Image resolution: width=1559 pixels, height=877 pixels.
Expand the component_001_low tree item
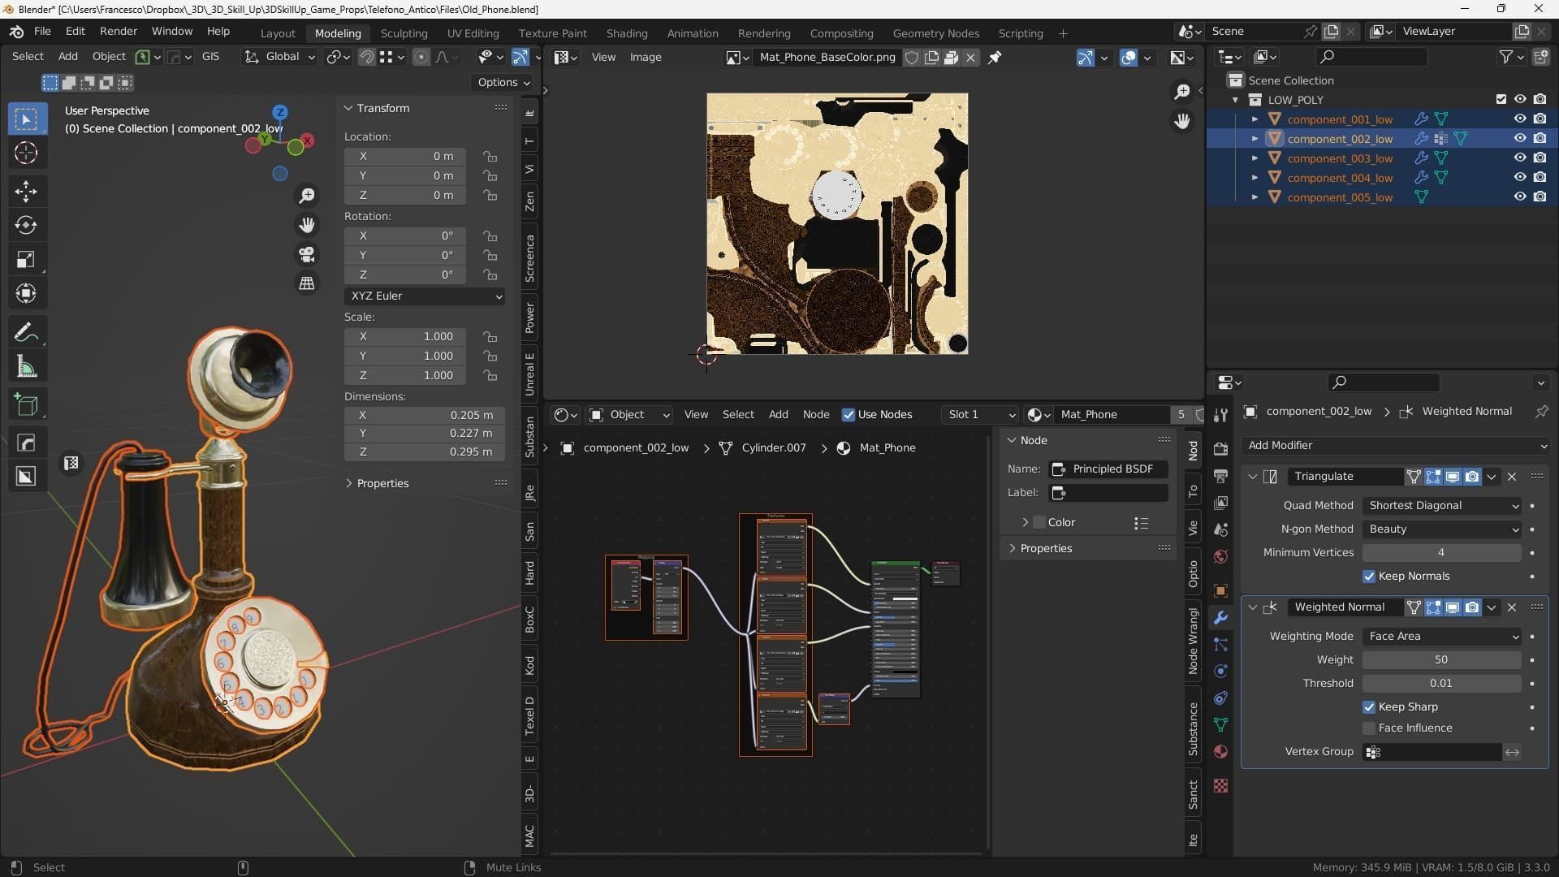1255,119
